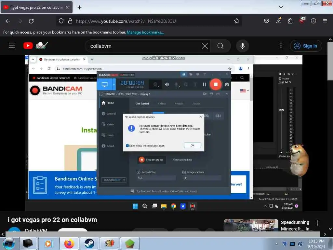The image size is (333, 250).
Task: Click OK in No sound capture dialog
Action: pyautogui.click(x=193, y=146)
